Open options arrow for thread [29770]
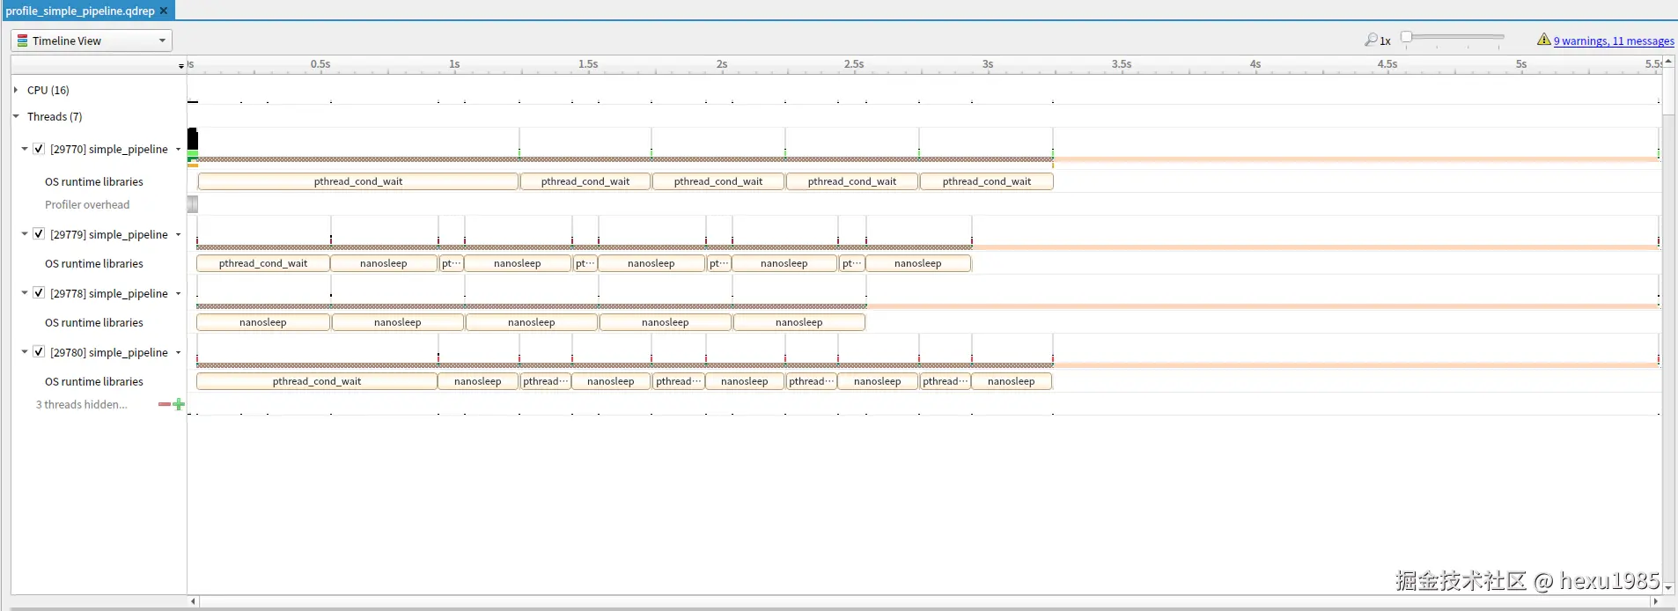Screen dimensions: 1678x611 point(178,150)
